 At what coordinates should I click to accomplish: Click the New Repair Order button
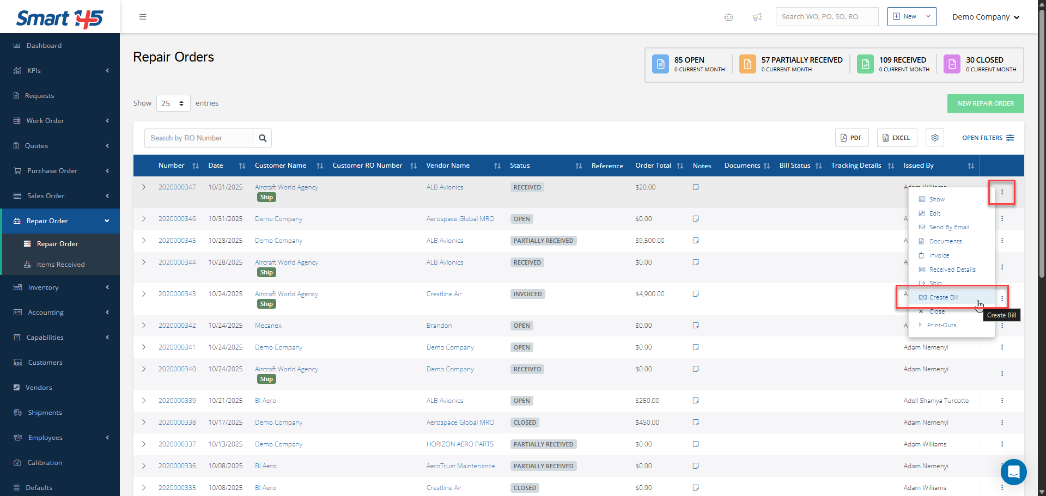(985, 103)
